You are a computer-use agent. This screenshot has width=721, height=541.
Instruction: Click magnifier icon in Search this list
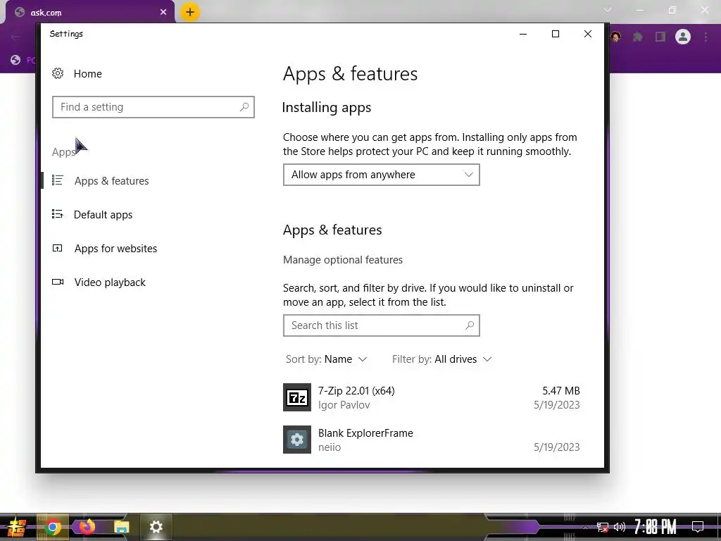tap(470, 325)
